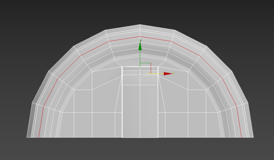Image resolution: width=274 pixels, height=160 pixels.
Task: Select the red edge segment at right base
Action: (x=239, y=121)
